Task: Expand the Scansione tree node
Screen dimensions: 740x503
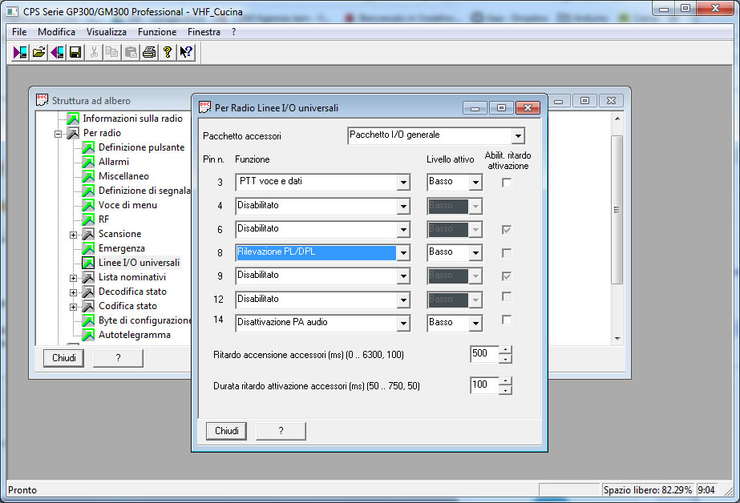Action: (73, 235)
